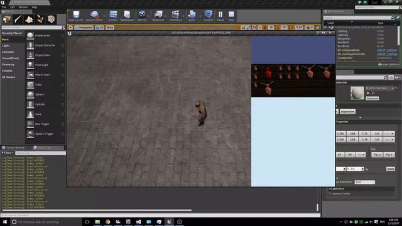Click the Point Light placement icon
402x226 pixels.
point(30,65)
